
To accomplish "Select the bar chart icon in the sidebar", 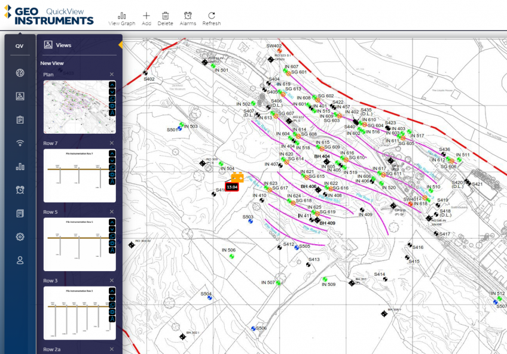I will [20, 167].
